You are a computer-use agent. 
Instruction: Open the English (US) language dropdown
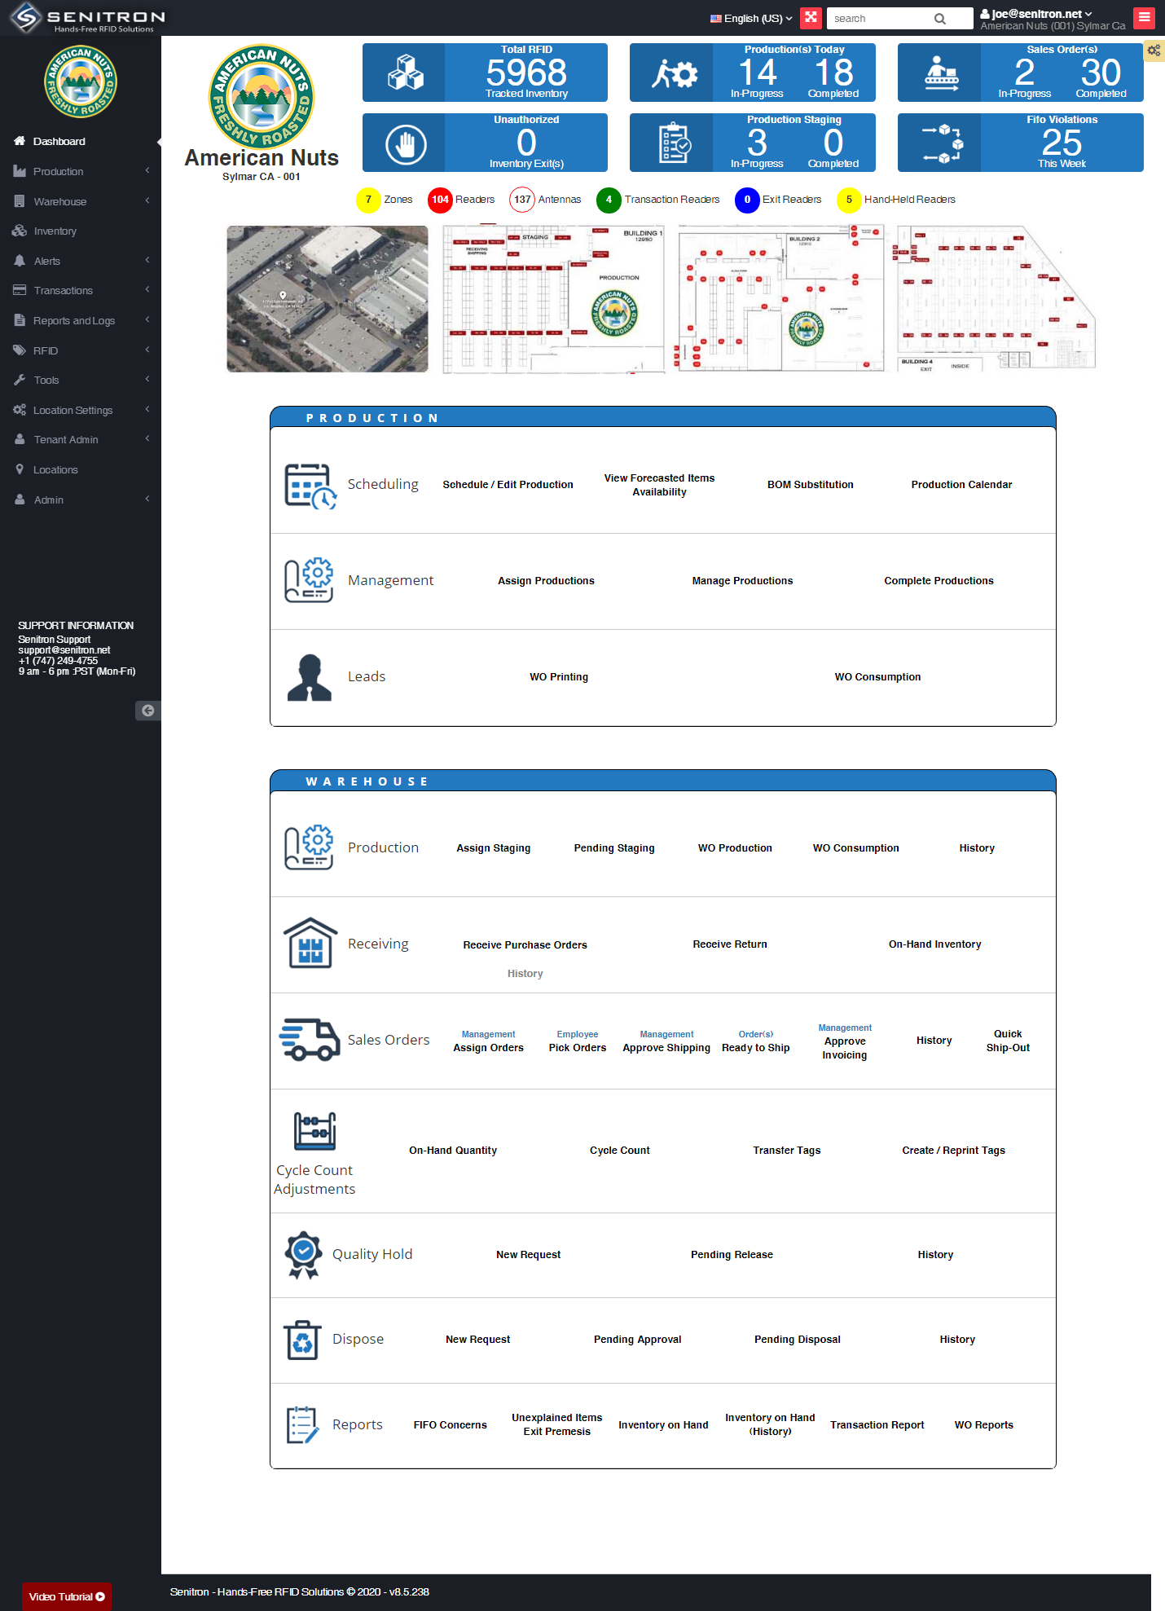point(751,18)
